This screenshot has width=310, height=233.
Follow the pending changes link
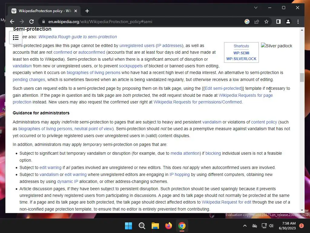point(29,79)
